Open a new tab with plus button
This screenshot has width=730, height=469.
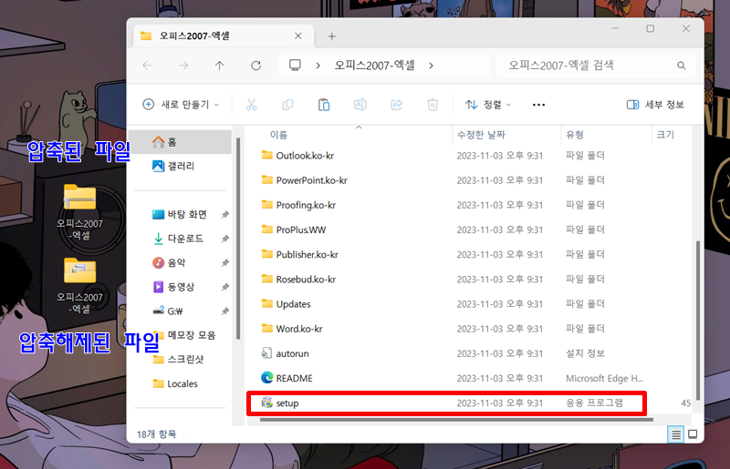pyautogui.click(x=331, y=36)
